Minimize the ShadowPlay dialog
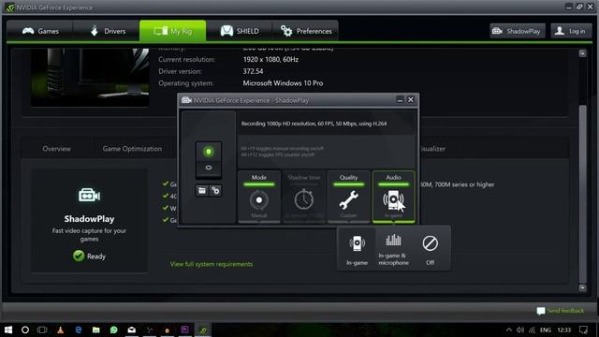 [x=400, y=100]
